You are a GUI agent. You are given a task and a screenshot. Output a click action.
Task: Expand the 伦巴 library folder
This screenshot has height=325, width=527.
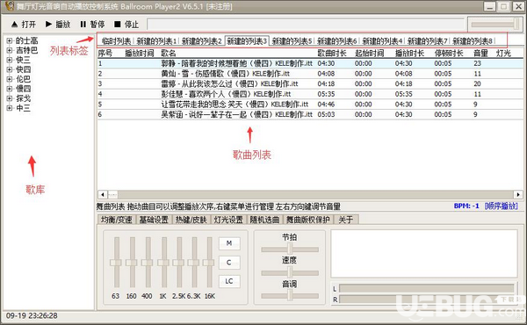coord(10,79)
